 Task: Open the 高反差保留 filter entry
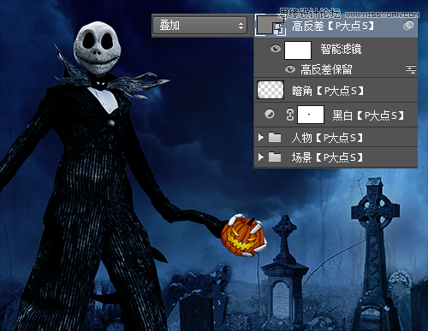(x=326, y=69)
